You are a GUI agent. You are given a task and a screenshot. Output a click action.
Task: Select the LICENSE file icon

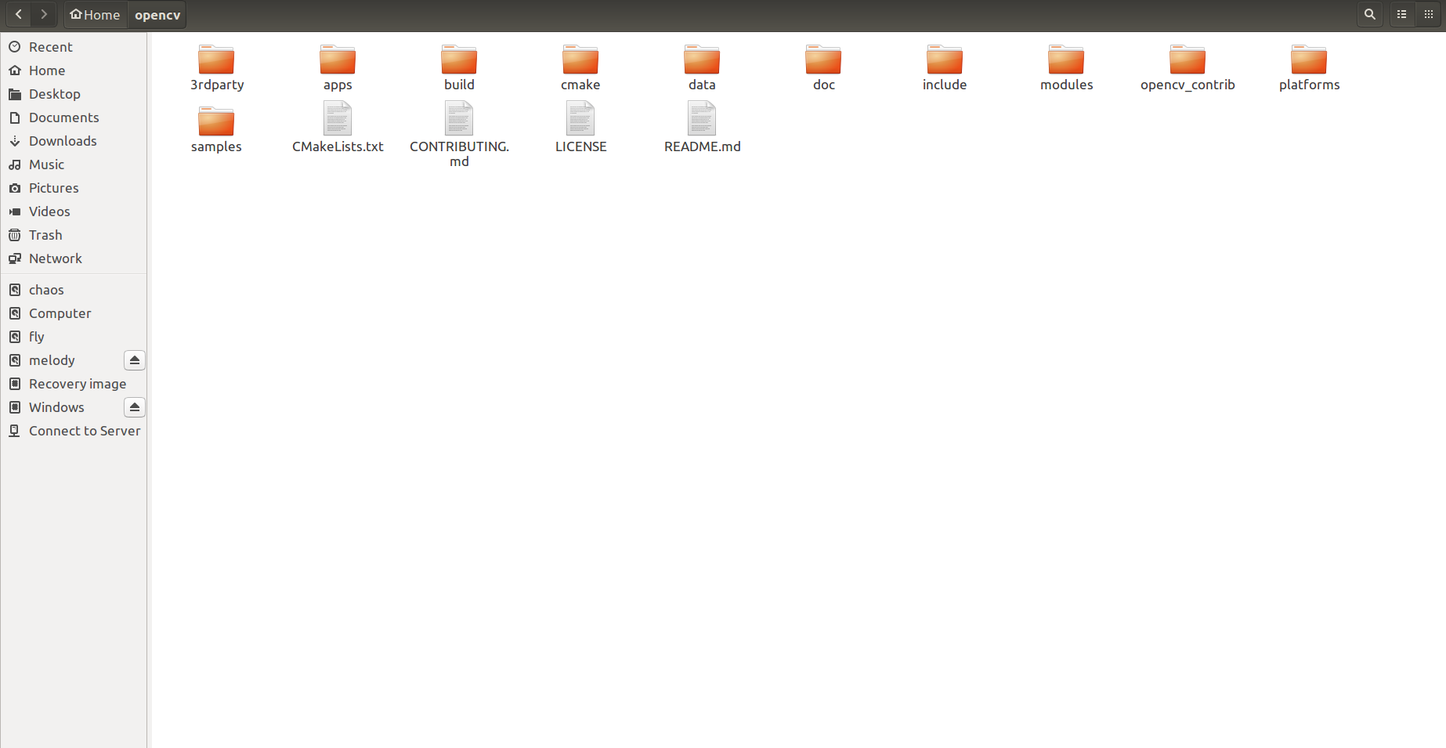[x=580, y=119]
